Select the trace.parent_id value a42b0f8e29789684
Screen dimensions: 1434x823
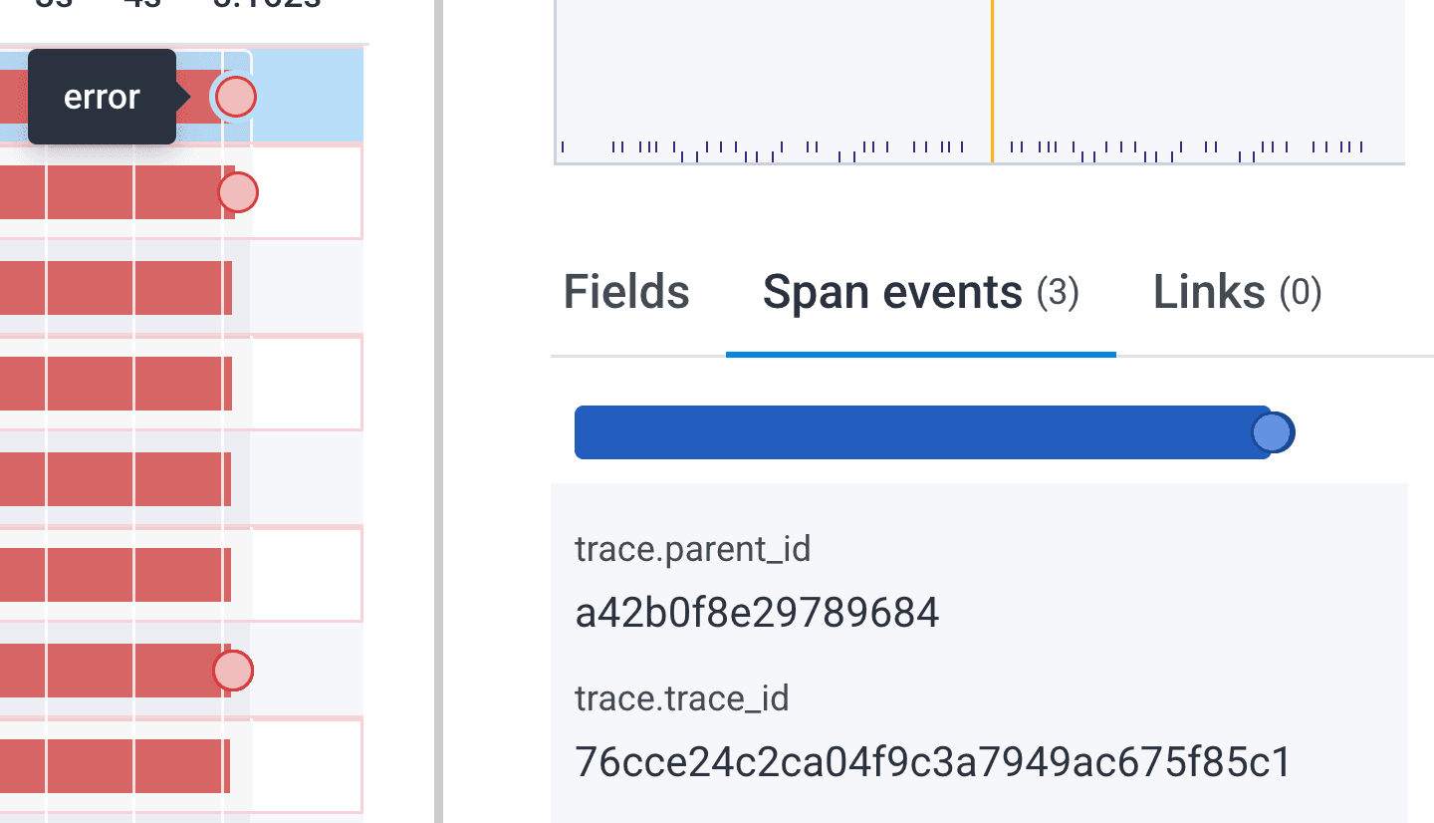point(756,612)
